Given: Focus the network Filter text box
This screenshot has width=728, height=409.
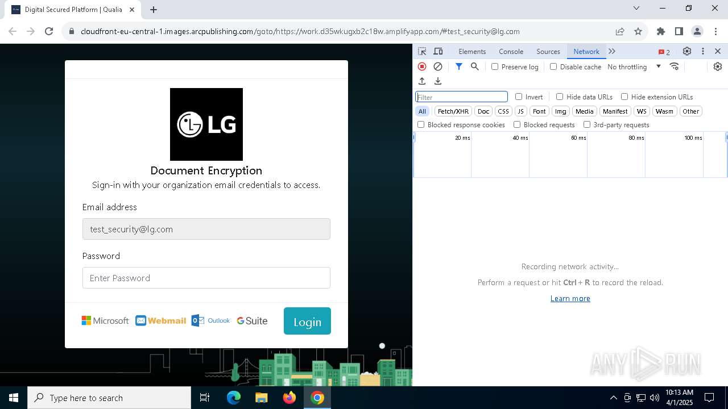Looking at the screenshot, I should (x=461, y=97).
